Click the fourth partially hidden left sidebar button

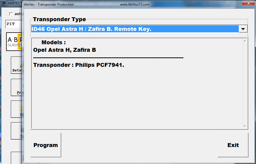pos(16,131)
